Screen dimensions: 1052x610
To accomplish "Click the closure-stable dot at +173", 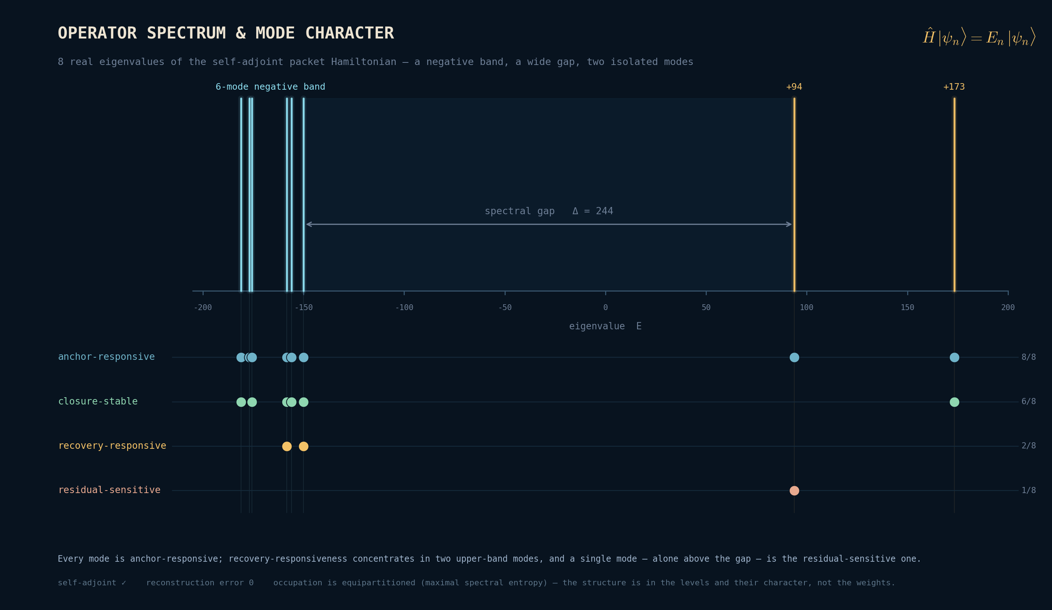I will [954, 402].
